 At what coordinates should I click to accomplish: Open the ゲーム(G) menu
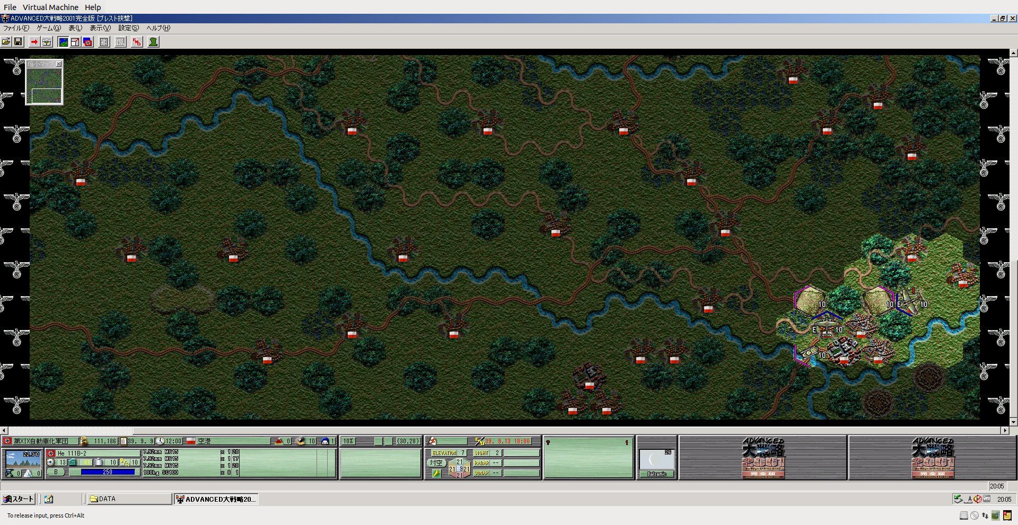click(49, 28)
